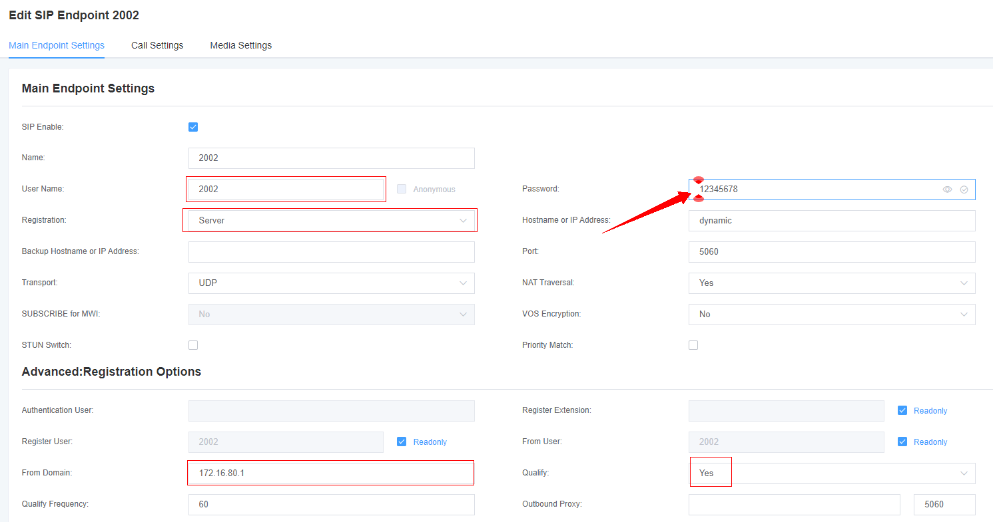Screen dimensions: 993x522
Task: Click the Port field showing 5060
Action: [x=832, y=251]
